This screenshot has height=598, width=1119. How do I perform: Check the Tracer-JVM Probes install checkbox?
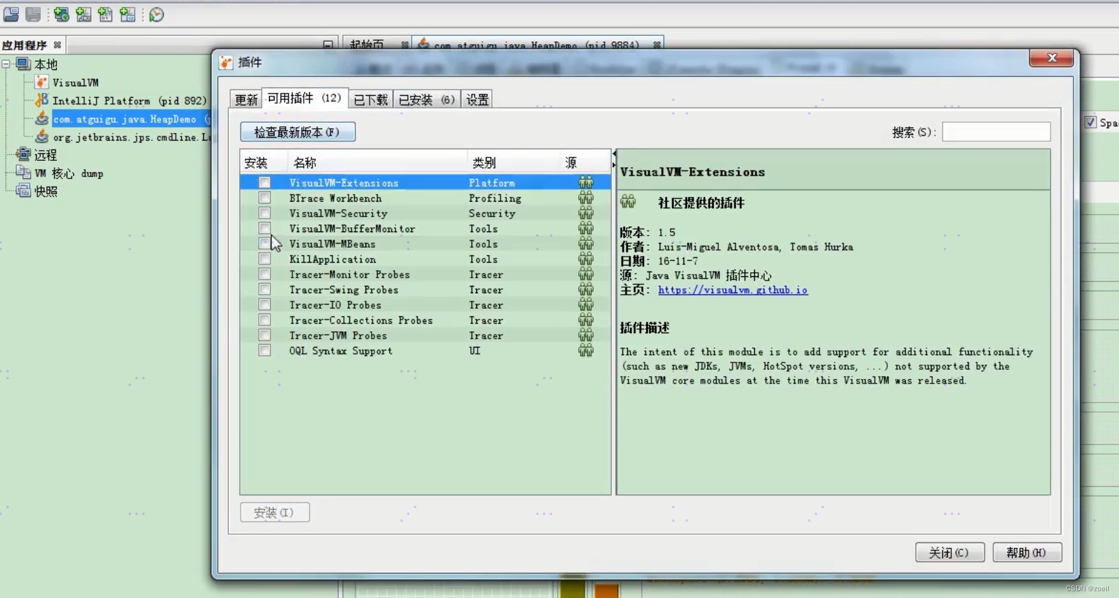(264, 335)
